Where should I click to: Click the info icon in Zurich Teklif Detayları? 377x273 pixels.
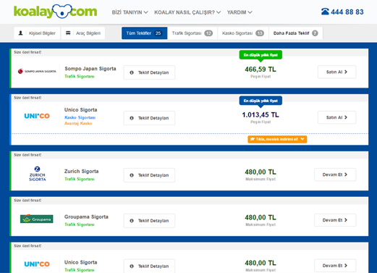pos(132,175)
